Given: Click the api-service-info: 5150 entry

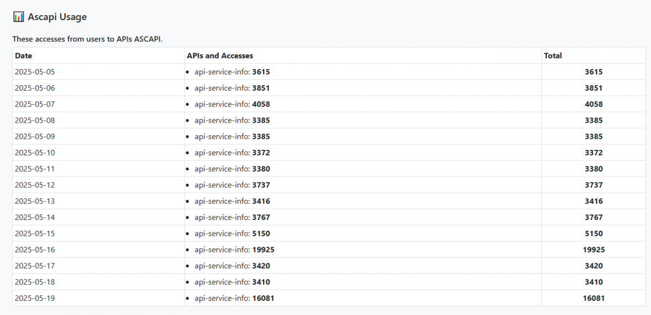Looking at the screenshot, I should [232, 234].
